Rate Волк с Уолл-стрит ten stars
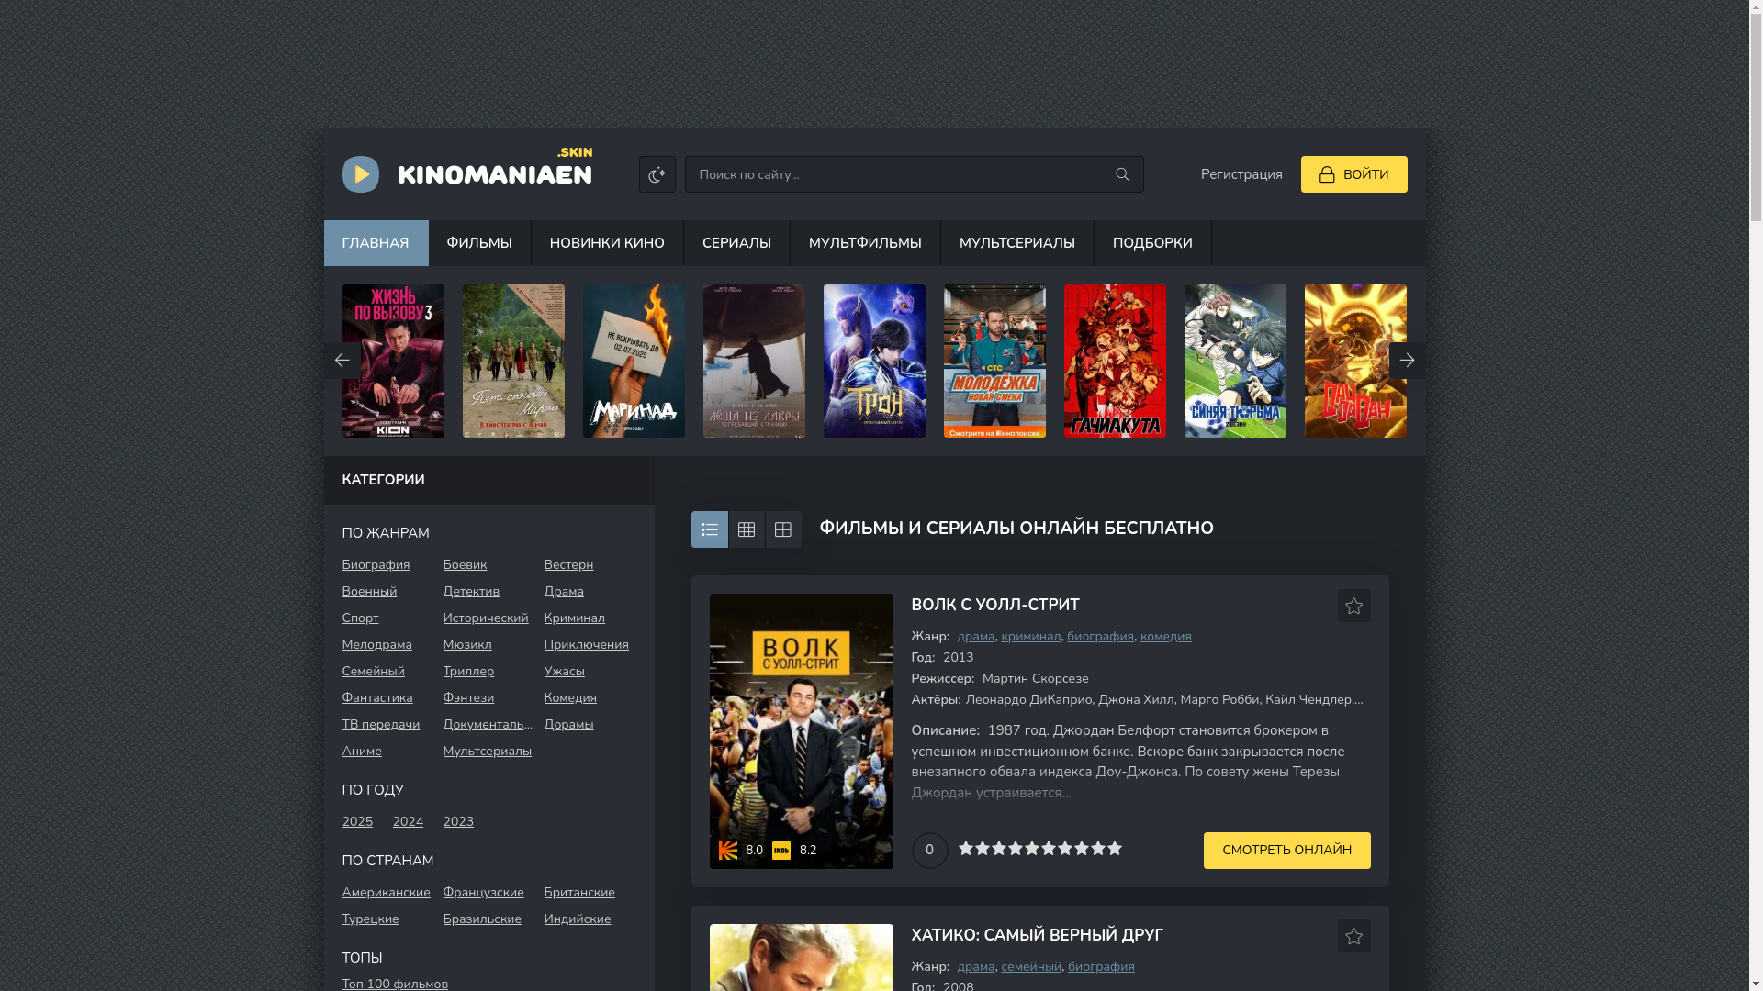 click(1114, 849)
